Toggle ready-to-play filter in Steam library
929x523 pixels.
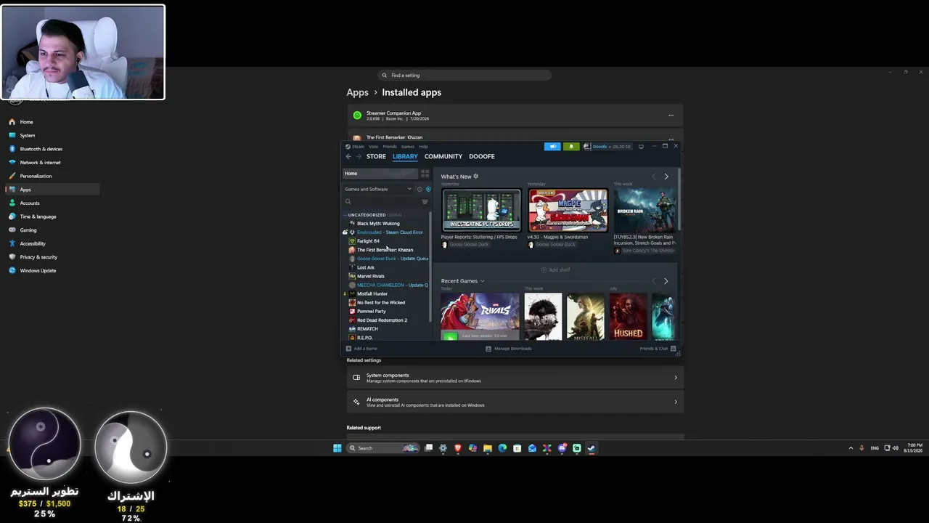click(x=428, y=189)
